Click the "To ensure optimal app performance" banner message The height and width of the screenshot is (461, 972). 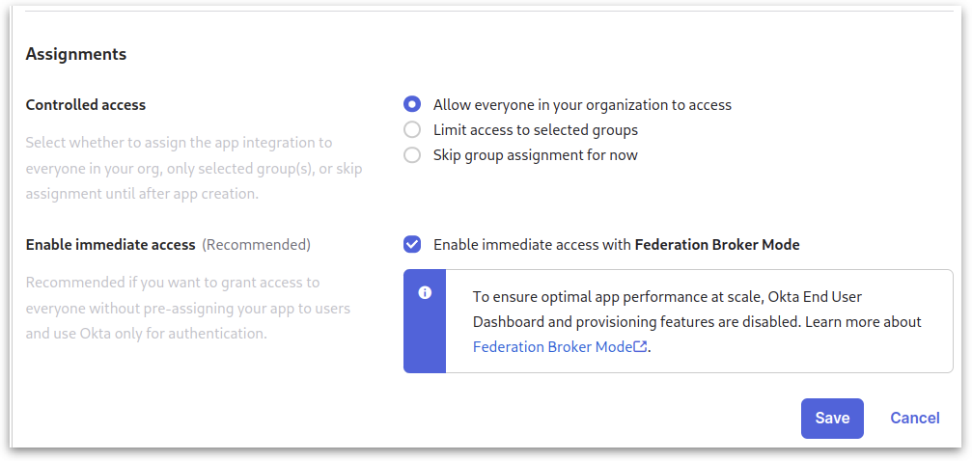(x=696, y=309)
